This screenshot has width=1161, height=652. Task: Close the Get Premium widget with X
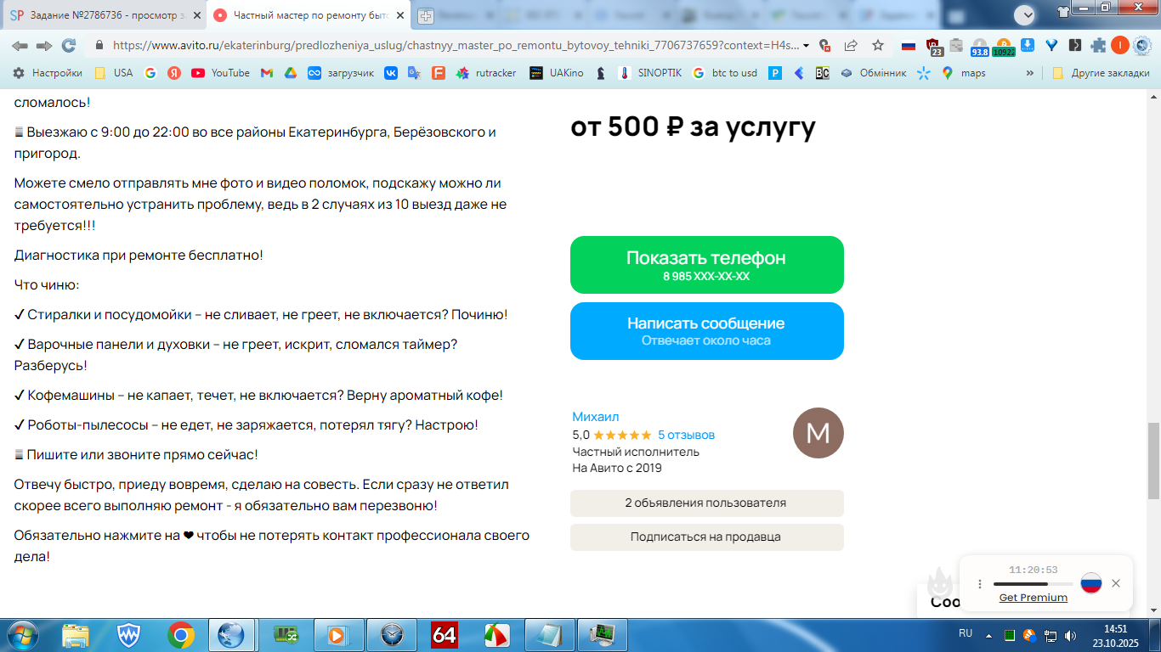[x=1116, y=583]
